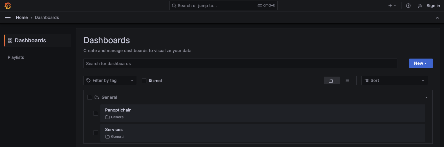Collapse the top search bar chevron
This screenshot has width=444, height=147.
(x=437, y=18)
